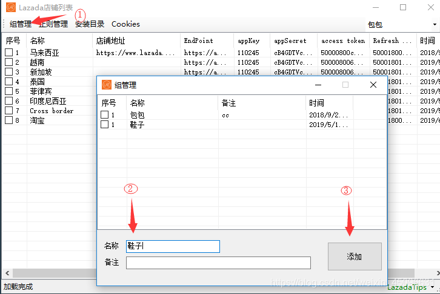Check the box for Cross border store
The image size is (440, 294).
pyautogui.click(x=9, y=110)
